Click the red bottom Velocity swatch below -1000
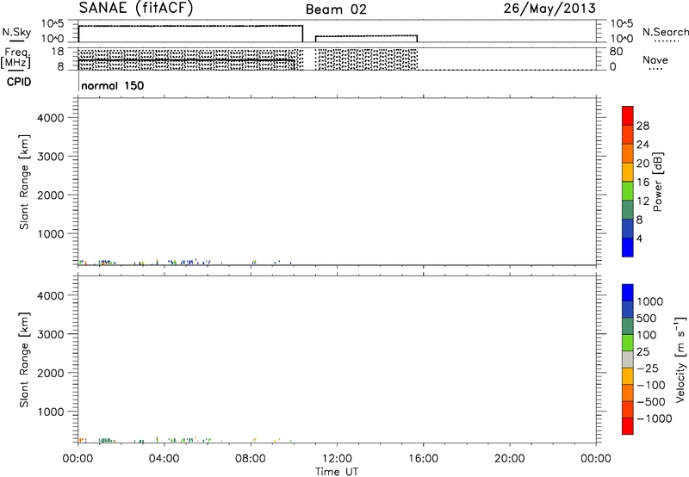Viewport: 689px width, 477px height. (x=628, y=426)
